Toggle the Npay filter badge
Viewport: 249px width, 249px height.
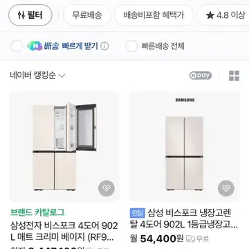pos(201,75)
